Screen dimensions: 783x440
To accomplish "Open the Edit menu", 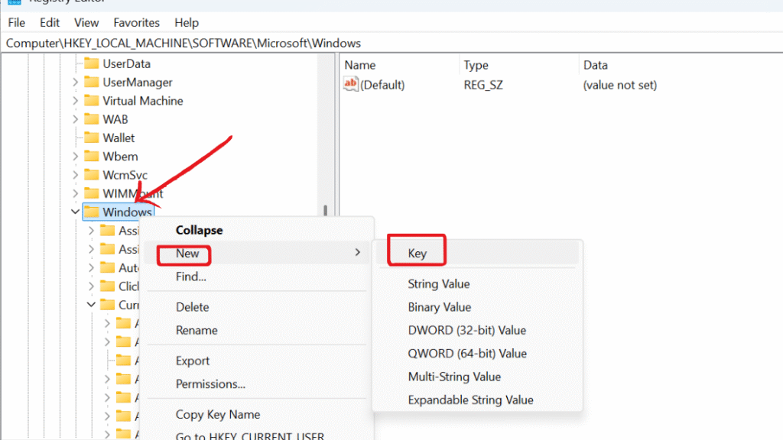I will coord(50,22).
